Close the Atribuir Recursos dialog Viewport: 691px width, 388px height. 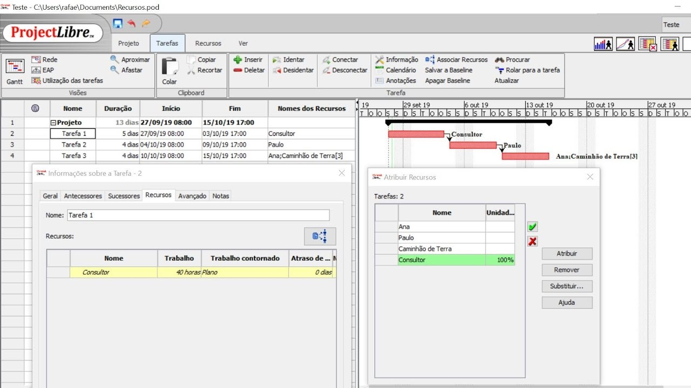point(590,177)
